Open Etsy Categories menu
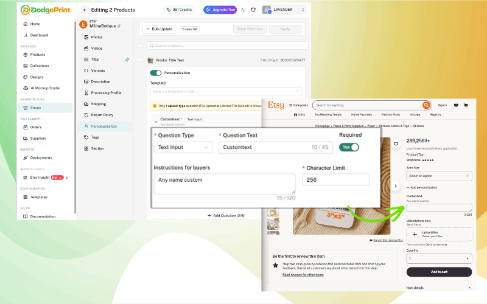 (x=298, y=105)
